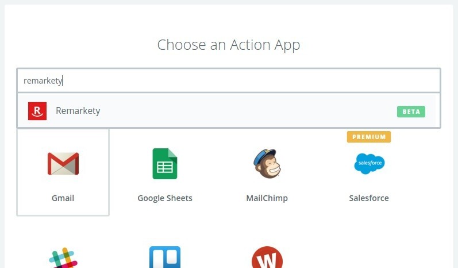Viewport: 458px width, 268px height.
Task: Click the Remarkety red logo icon
Action: pyautogui.click(x=37, y=111)
